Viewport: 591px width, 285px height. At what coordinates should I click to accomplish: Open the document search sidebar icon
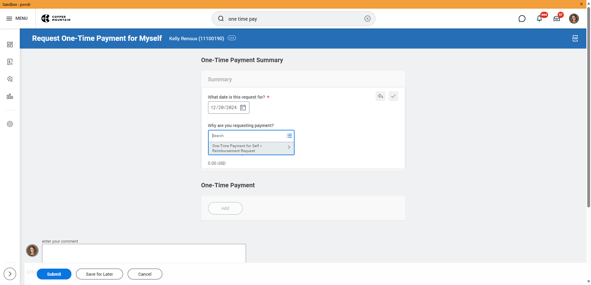(10, 62)
